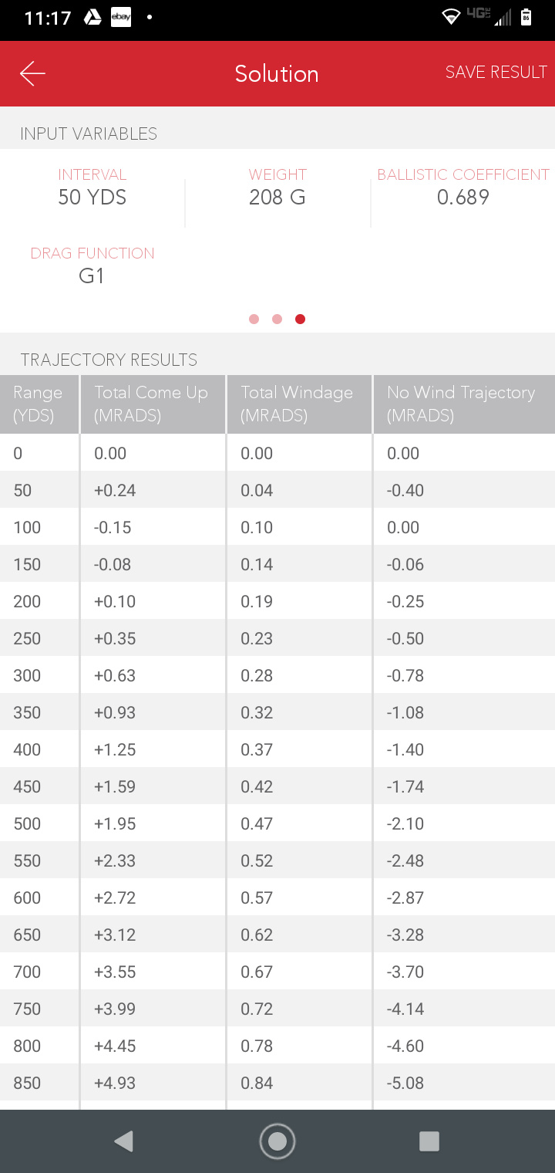This screenshot has height=1173, width=555.
Task: Tap SAVE RESULT button
Action: point(496,73)
